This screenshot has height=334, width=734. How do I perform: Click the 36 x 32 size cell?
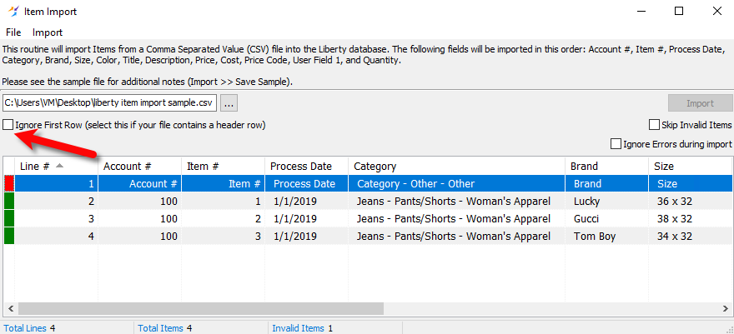click(x=690, y=202)
